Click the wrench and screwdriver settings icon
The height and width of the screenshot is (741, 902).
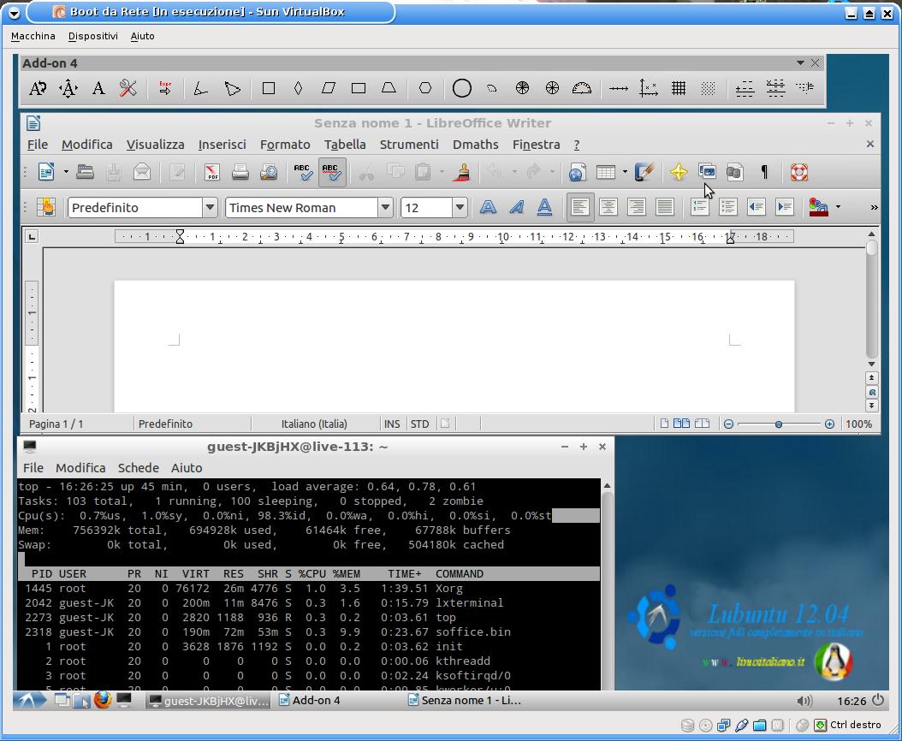pos(128,88)
